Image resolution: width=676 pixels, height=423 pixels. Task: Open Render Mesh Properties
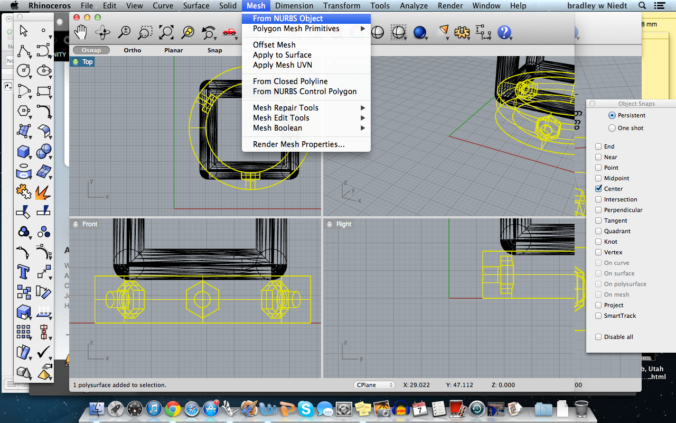pyautogui.click(x=306, y=144)
